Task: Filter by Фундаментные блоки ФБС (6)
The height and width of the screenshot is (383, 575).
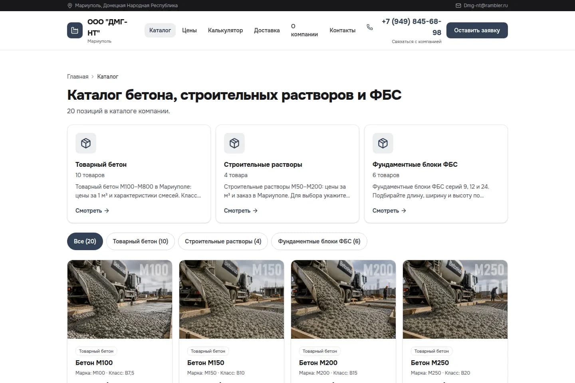Action: [319, 241]
